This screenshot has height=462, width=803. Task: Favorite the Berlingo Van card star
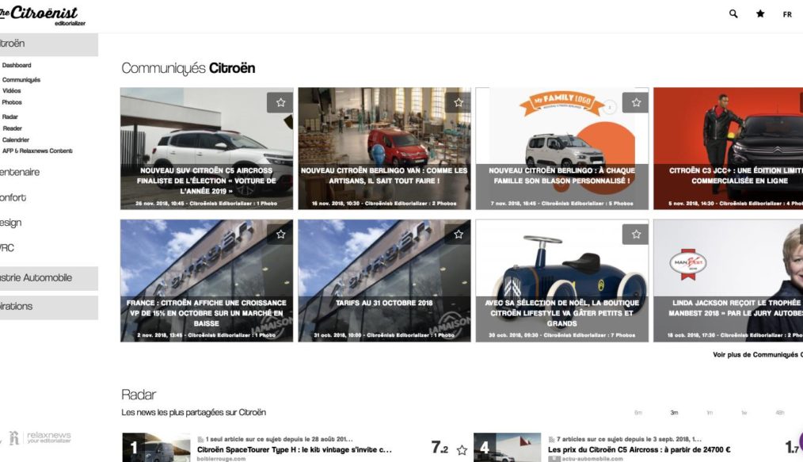(x=458, y=102)
